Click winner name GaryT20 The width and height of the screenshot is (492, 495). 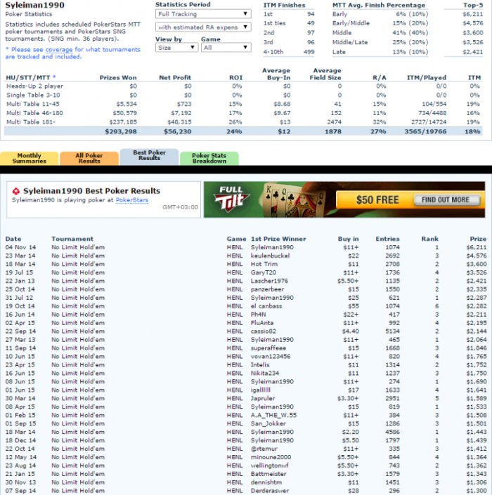pos(264,272)
